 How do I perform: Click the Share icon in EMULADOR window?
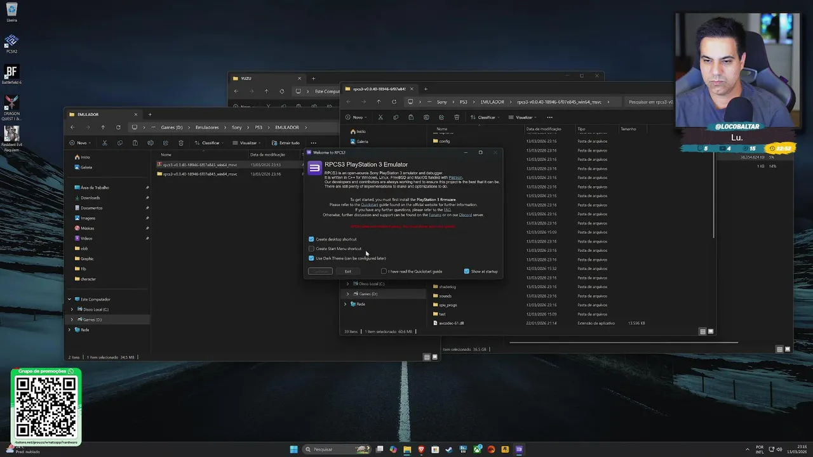tap(165, 143)
